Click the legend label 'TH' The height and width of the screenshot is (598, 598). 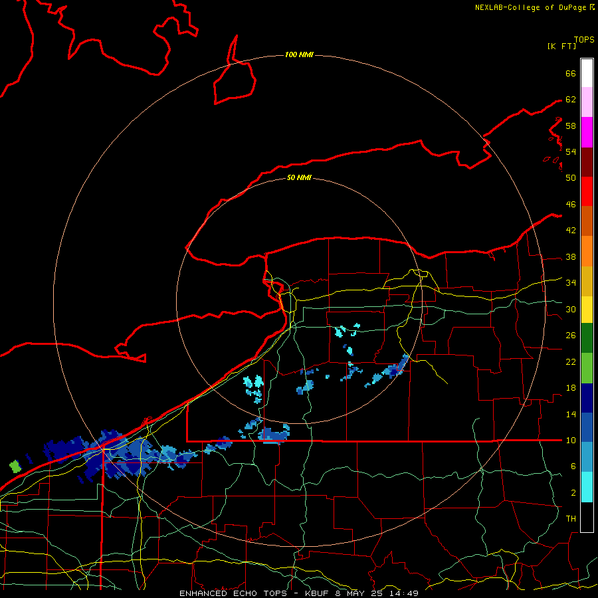(x=571, y=519)
